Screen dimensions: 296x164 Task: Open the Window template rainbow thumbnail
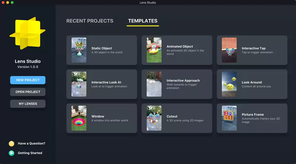click(x=79, y=118)
